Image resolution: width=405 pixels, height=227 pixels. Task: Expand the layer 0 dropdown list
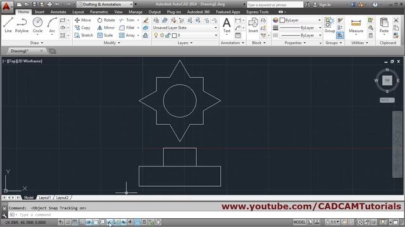pyautogui.click(x=216, y=35)
